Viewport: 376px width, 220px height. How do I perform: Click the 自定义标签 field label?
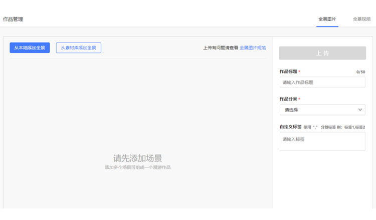click(x=290, y=126)
